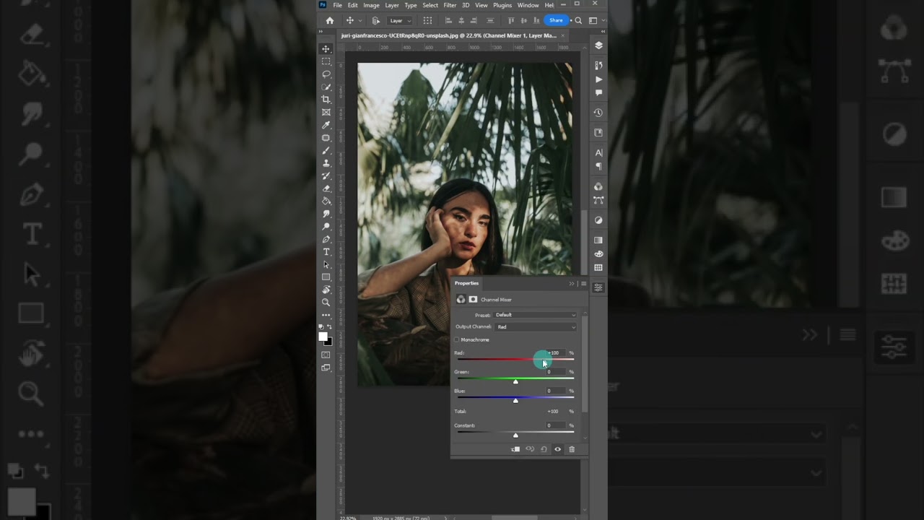Select the Paint Bucket tool

[326, 201]
